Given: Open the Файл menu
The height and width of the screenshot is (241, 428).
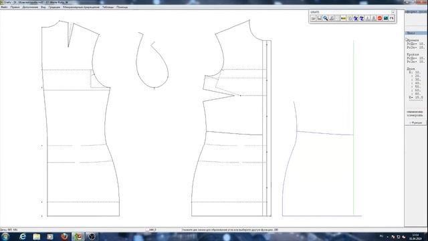Looking at the screenshot, I should click(x=4, y=7).
